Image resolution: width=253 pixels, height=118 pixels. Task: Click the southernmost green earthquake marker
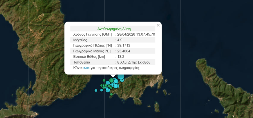(111, 94)
